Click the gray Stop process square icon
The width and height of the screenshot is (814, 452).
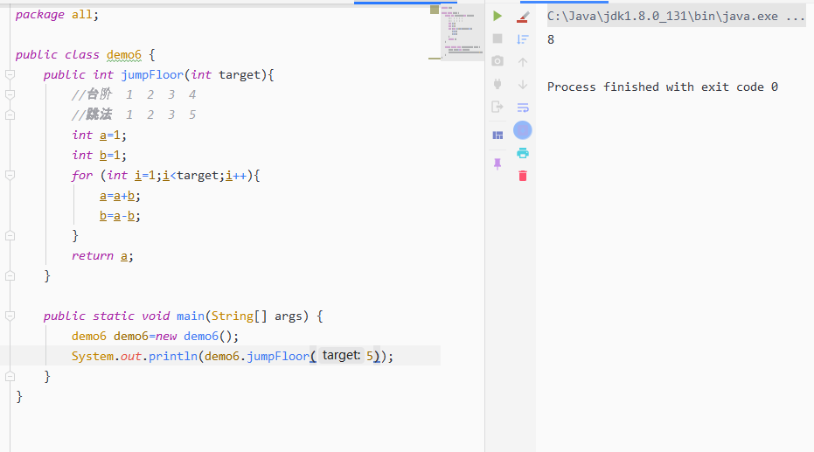(x=497, y=39)
